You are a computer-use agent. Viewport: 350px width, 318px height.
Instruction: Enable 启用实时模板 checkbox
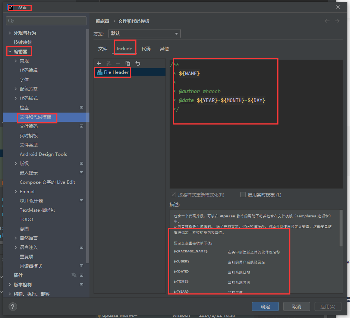pos(243,195)
